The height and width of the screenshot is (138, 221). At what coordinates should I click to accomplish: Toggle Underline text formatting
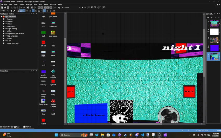click(x=36, y=11)
